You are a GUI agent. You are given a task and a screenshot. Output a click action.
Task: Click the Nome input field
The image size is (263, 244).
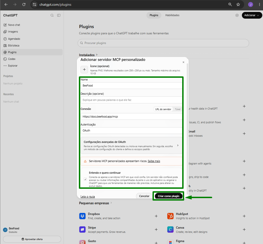tap(131, 85)
